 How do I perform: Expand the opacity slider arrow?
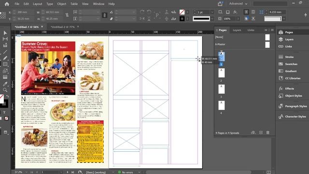pyautogui.click(x=238, y=19)
